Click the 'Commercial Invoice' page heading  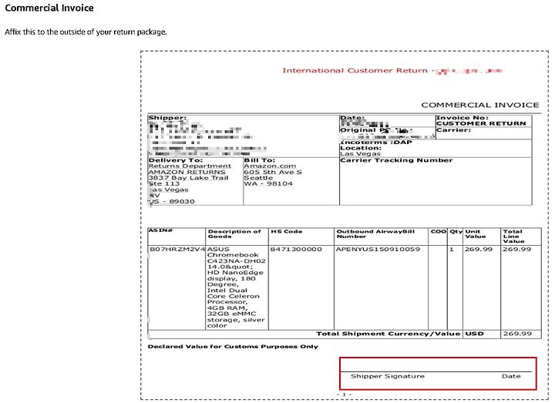click(49, 8)
